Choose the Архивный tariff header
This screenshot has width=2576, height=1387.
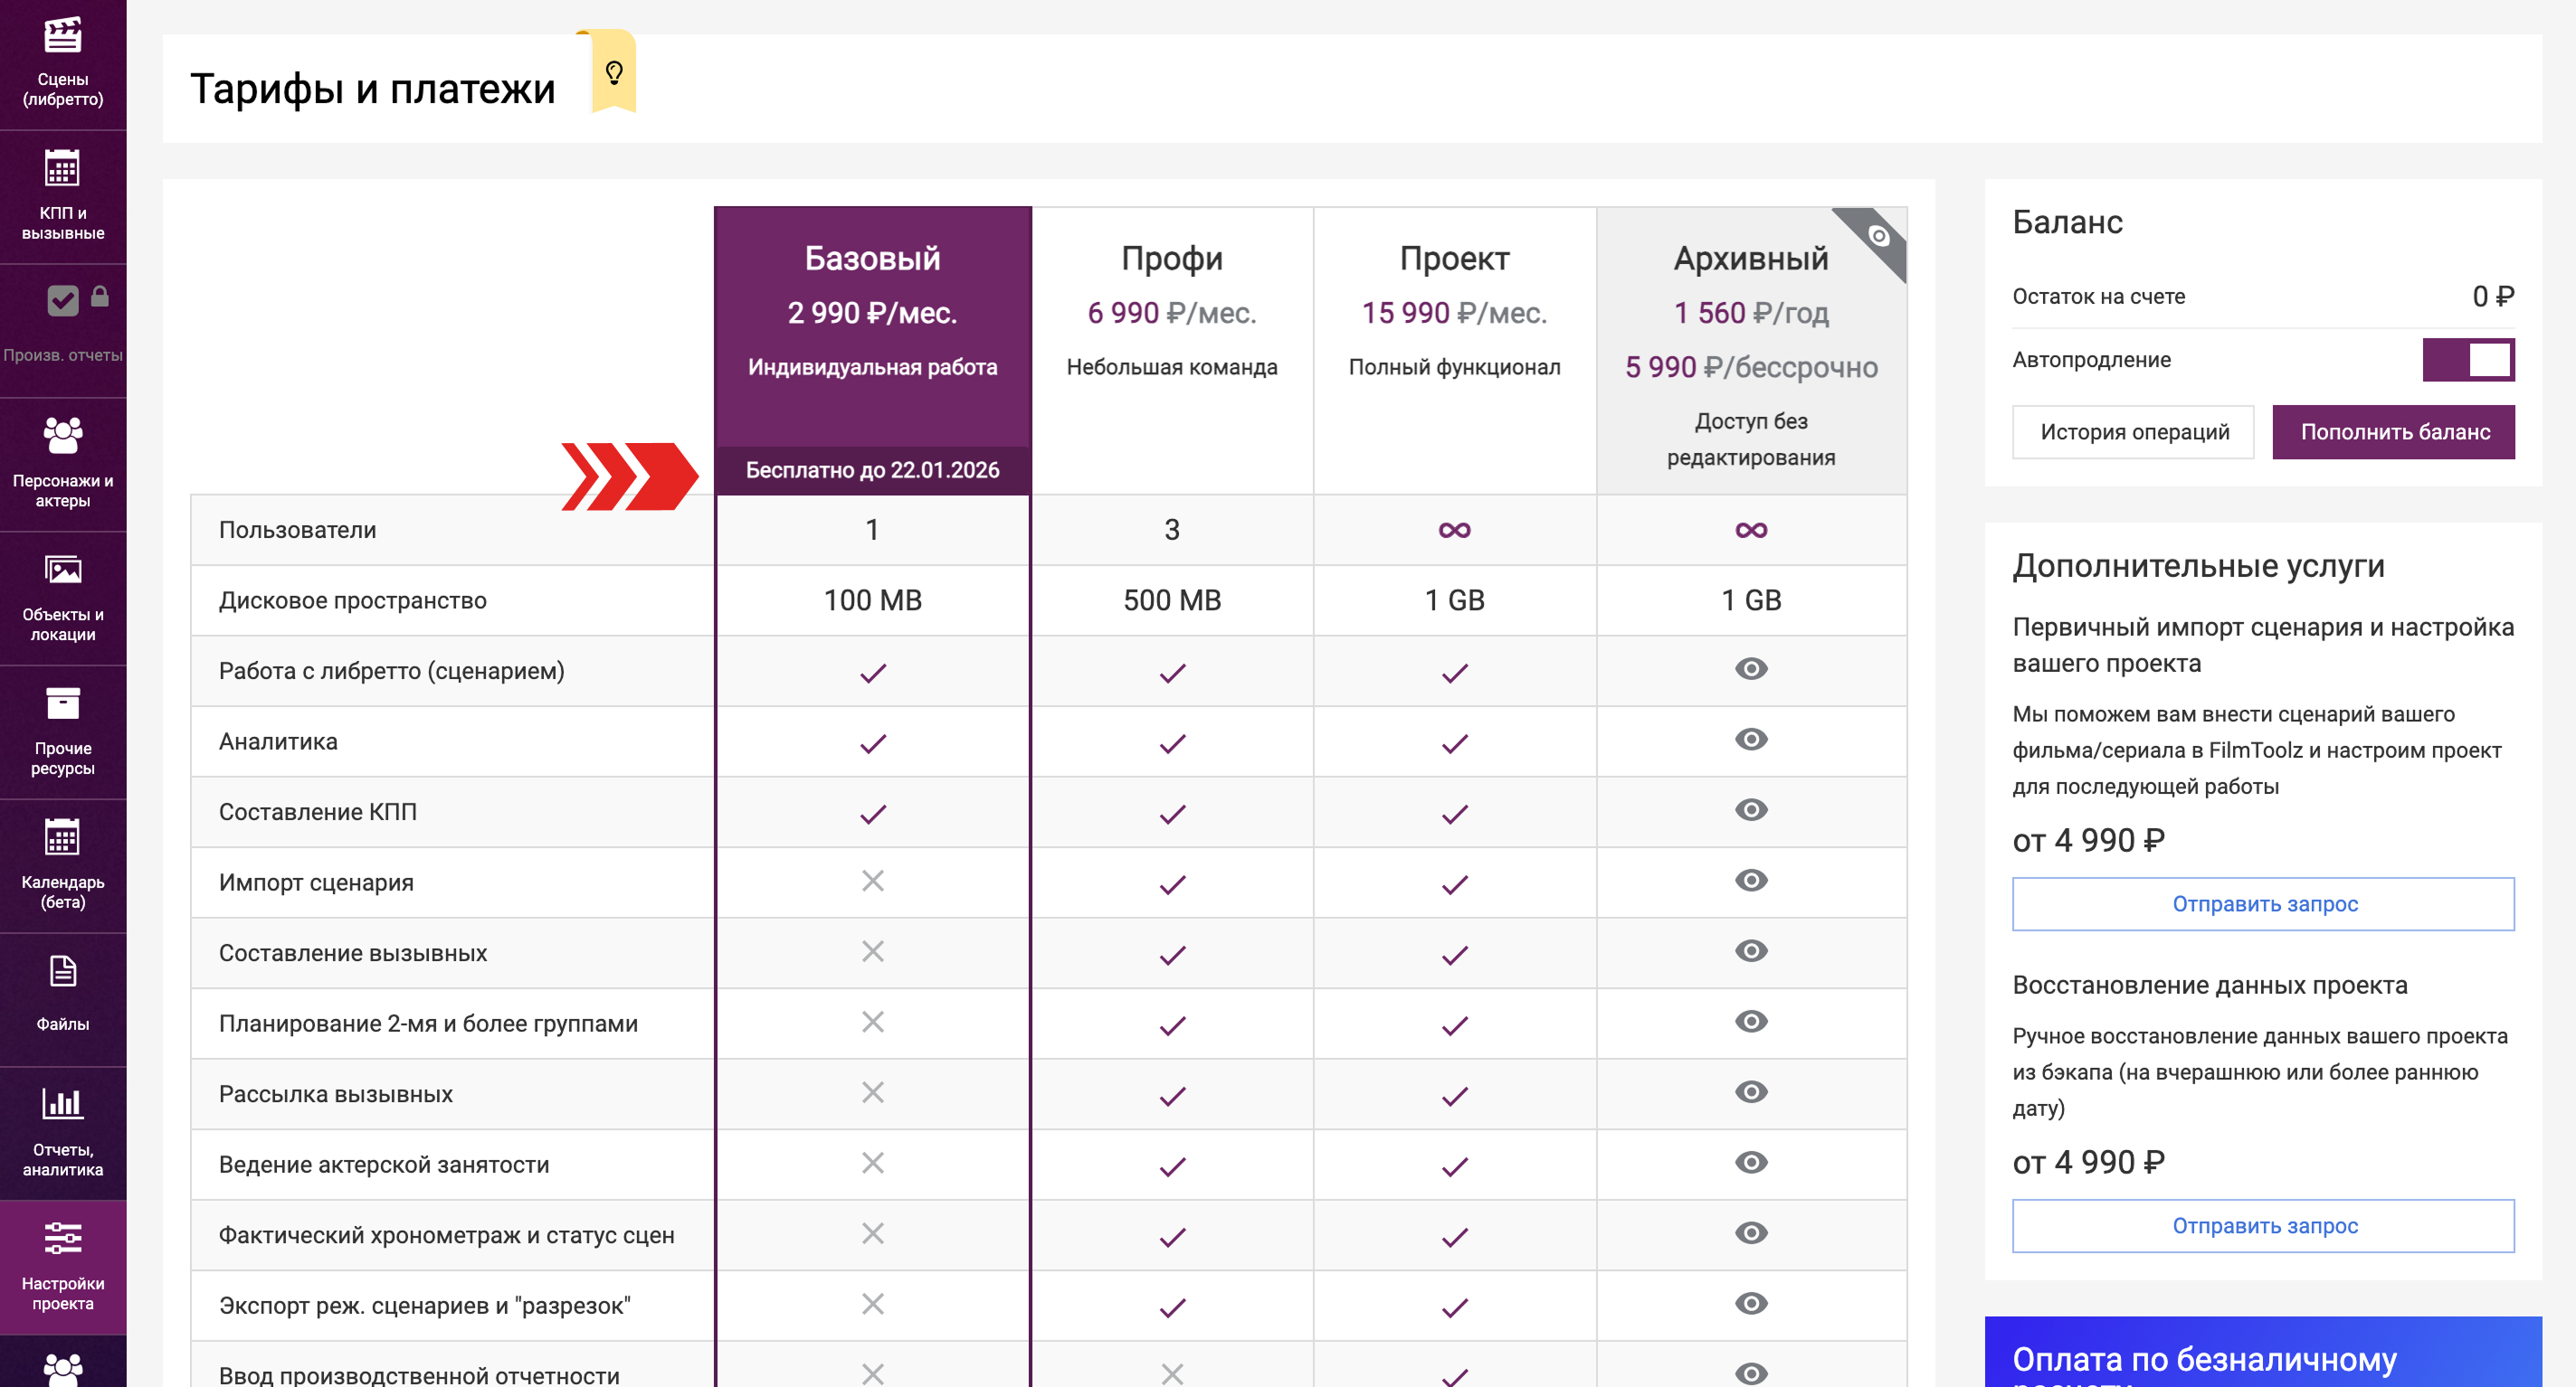(x=1750, y=259)
